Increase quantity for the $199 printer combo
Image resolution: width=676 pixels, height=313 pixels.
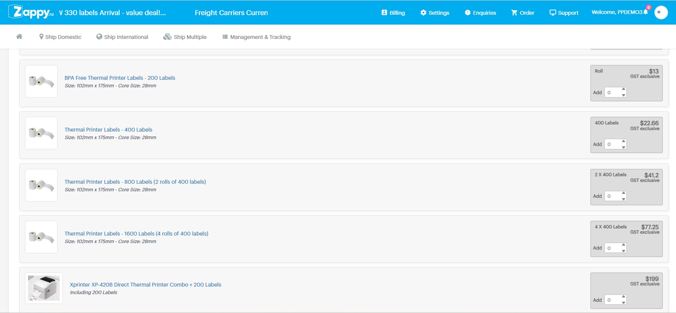click(623, 297)
